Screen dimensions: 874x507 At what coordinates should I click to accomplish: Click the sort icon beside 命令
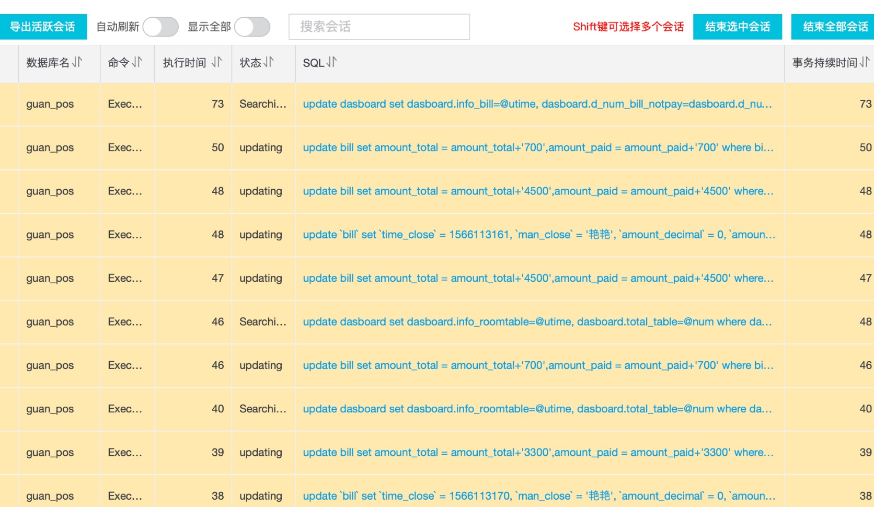(x=137, y=62)
